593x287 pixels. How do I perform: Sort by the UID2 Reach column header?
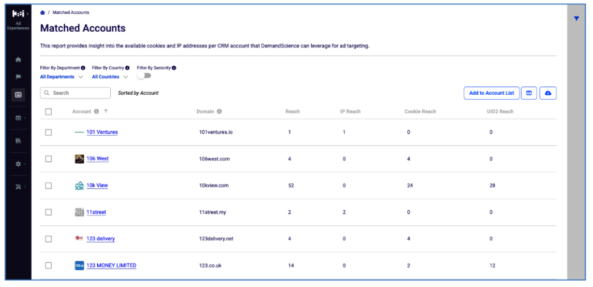click(x=500, y=111)
